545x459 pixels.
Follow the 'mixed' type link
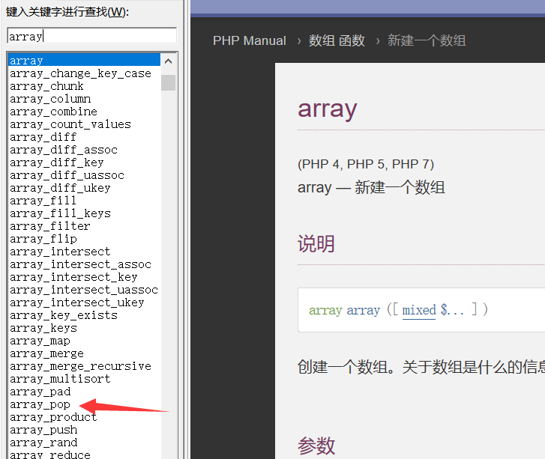(x=419, y=310)
